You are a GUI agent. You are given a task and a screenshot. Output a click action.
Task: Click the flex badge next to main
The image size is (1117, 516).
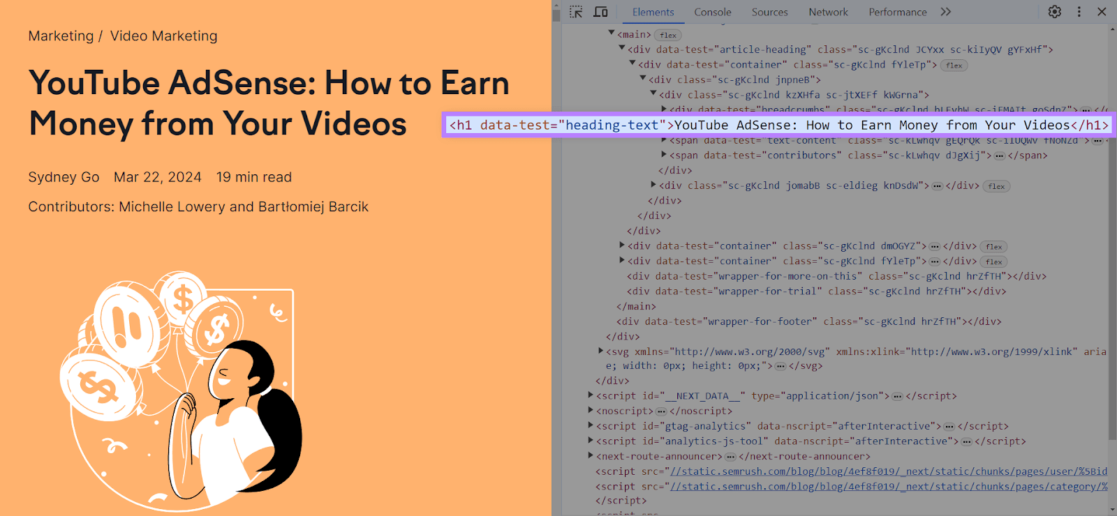(668, 35)
